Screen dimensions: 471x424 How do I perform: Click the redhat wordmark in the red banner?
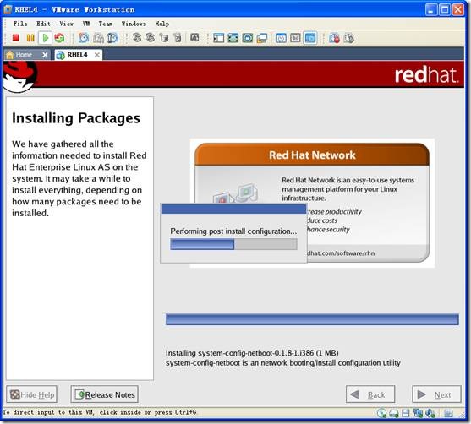426,74
